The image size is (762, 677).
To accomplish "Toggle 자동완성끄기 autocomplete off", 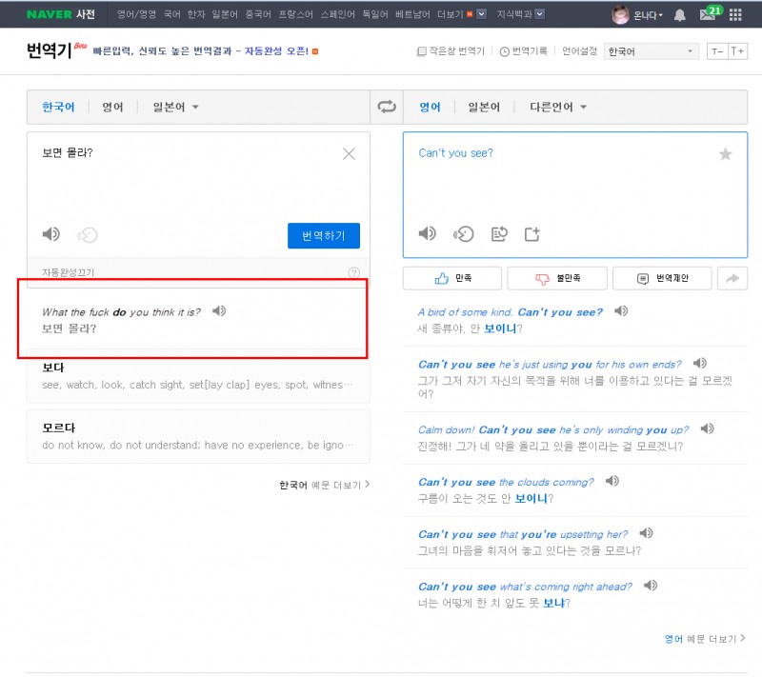I will click(x=68, y=273).
